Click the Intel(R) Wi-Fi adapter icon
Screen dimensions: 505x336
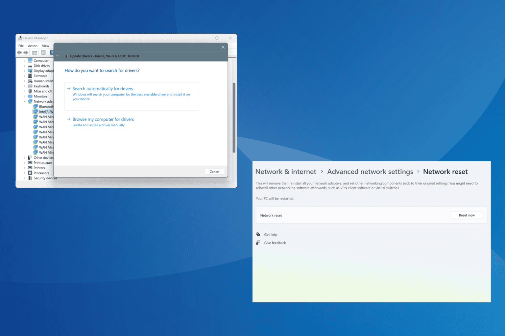(36, 112)
